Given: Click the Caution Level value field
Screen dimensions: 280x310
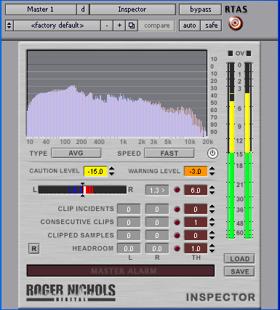Looking at the screenshot, I should pyautogui.click(x=95, y=171).
